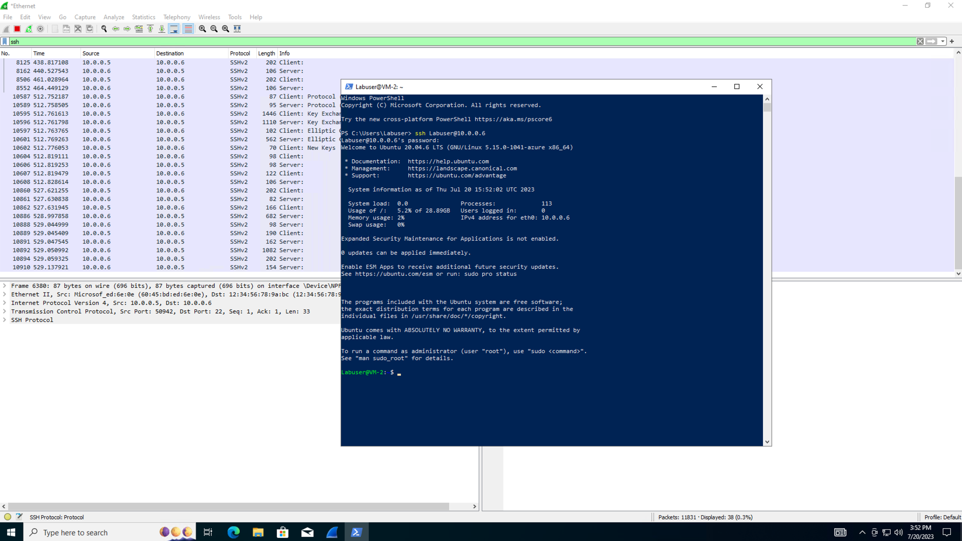962x541 pixels.
Task: Add a new filter button with plus icon
Action: pyautogui.click(x=952, y=41)
